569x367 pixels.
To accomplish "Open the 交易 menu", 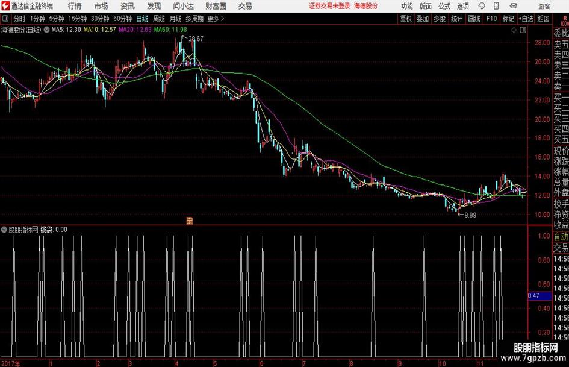I will coord(245,6).
